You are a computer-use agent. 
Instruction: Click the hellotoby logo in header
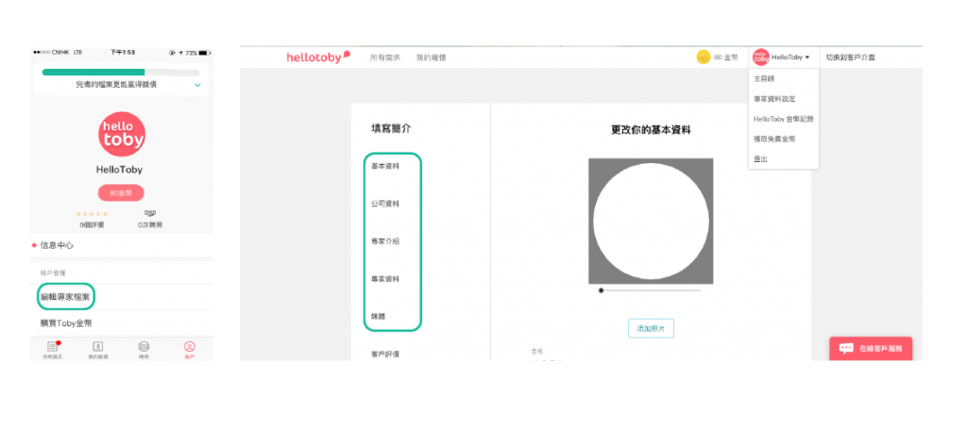[x=318, y=58]
